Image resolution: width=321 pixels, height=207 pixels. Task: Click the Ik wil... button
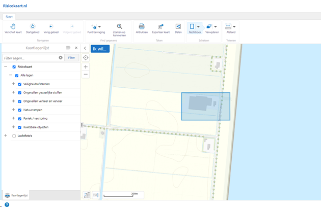[x=100, y=49]
